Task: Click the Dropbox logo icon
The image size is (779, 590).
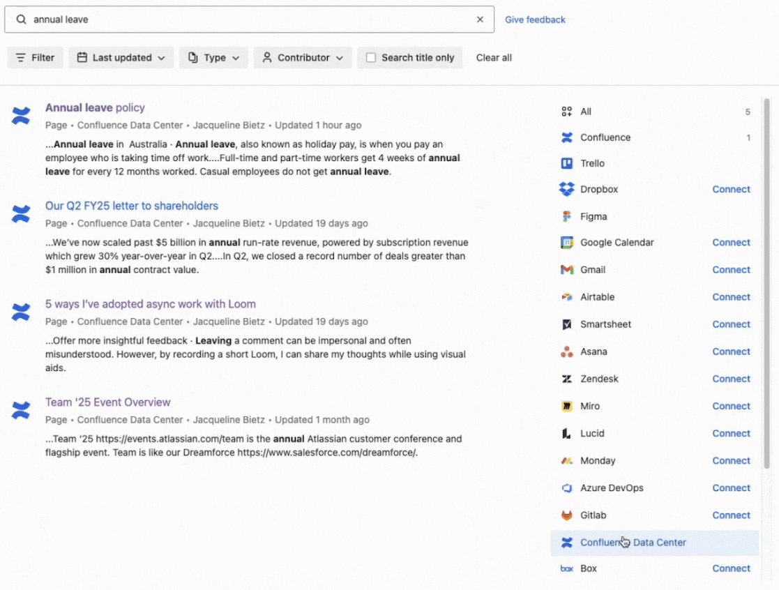Action: (566, 189)
